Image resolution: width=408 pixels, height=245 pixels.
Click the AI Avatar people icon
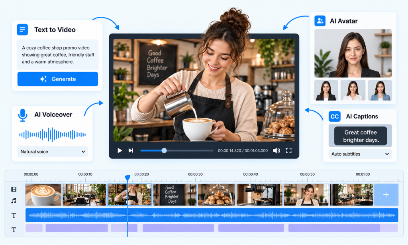pyautogui.click(x=320, y=21)
